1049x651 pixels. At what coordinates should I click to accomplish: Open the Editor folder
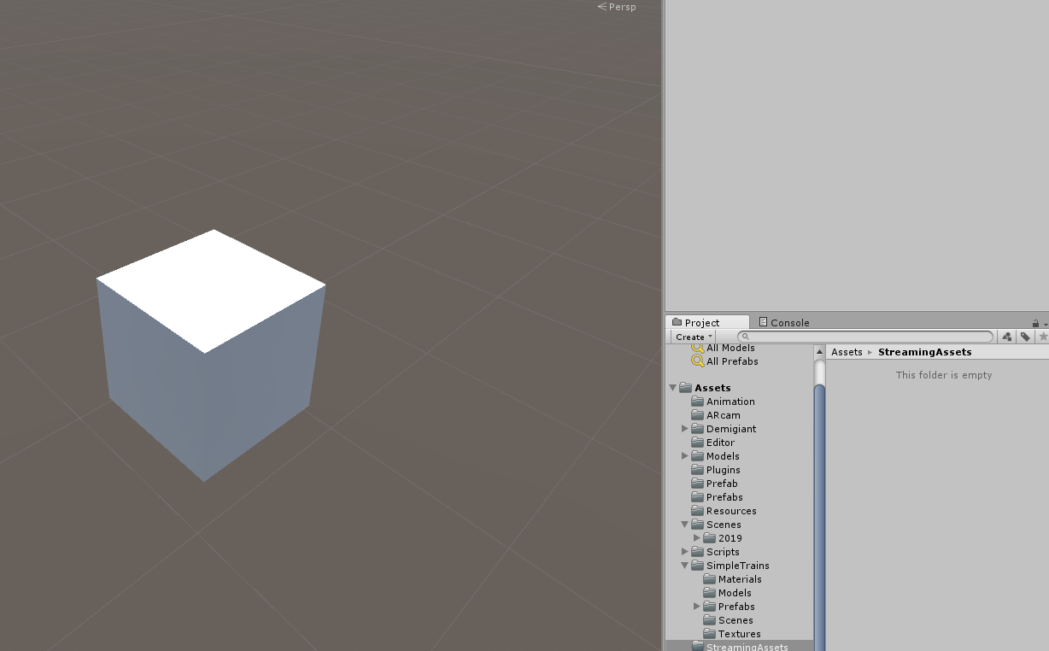(x=712, y=443)
